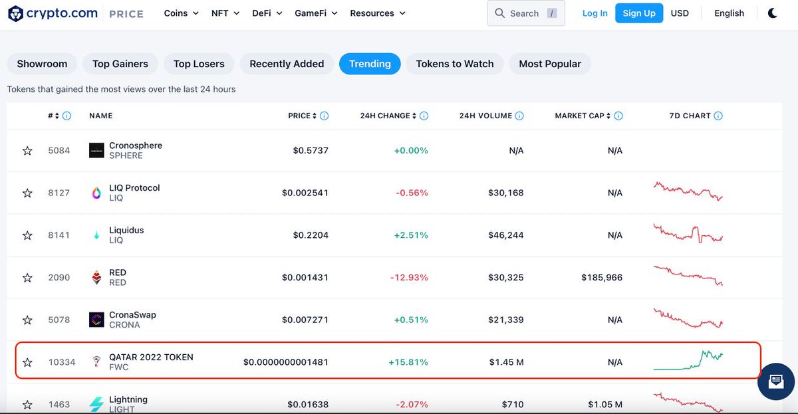Expand the GameFi menu
This screenshot has width=798, height=414.
click(316, 13)
